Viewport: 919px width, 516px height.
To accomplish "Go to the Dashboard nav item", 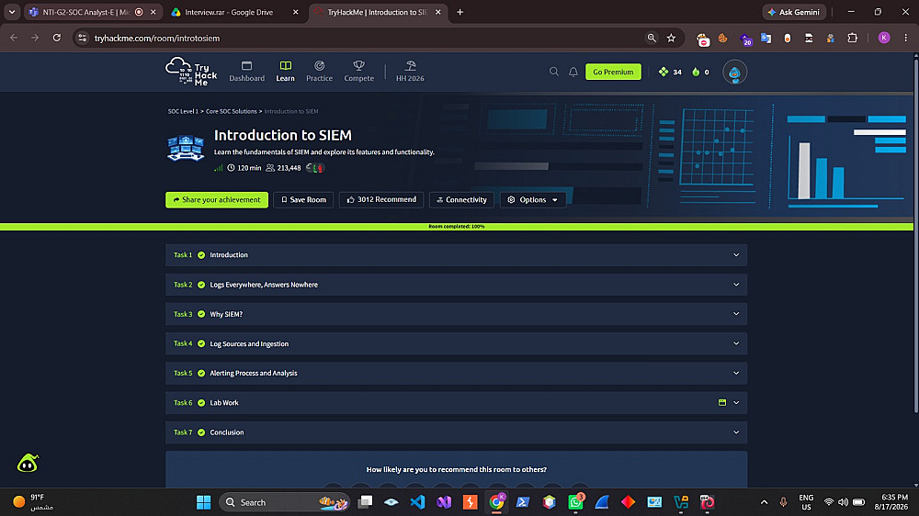I will pyautogui.click(x=246, y=72).
